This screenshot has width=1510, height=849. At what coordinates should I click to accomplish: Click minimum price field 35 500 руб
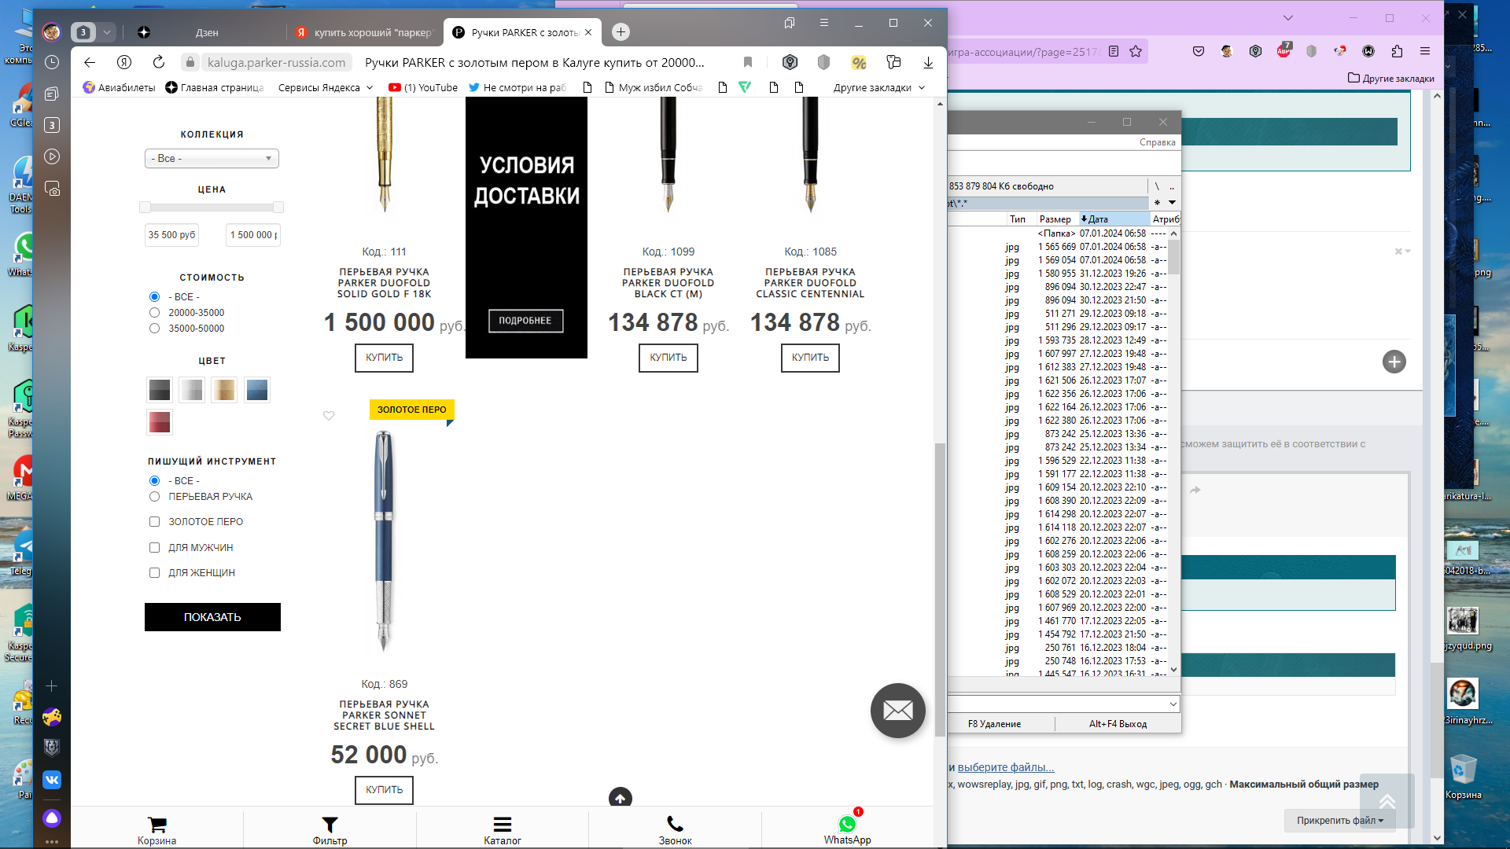[171, 235]
